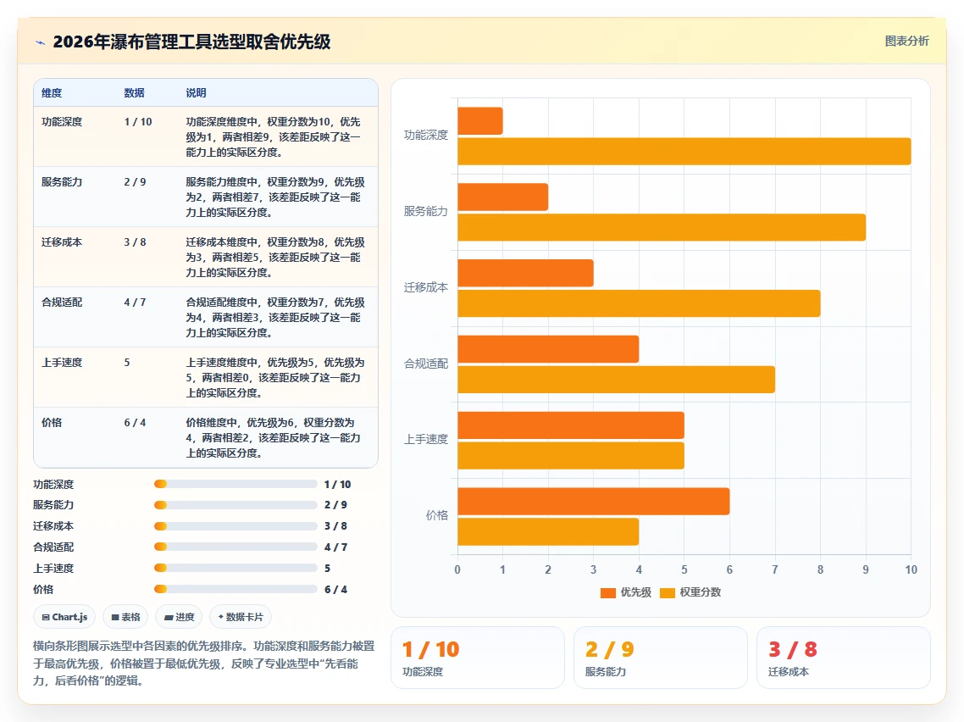The image size is (964, 722).
Task: Click the table data cell 4 / 7
Action: (x=135, y=303)
